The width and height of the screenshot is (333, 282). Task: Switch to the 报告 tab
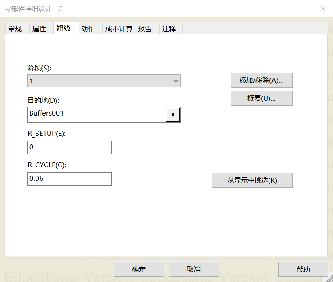point(145,29)
